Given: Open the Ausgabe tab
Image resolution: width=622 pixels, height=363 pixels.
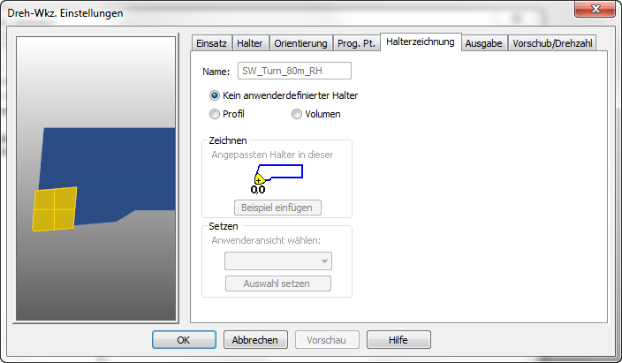Looking at the screenshot, I should [483, 43].
